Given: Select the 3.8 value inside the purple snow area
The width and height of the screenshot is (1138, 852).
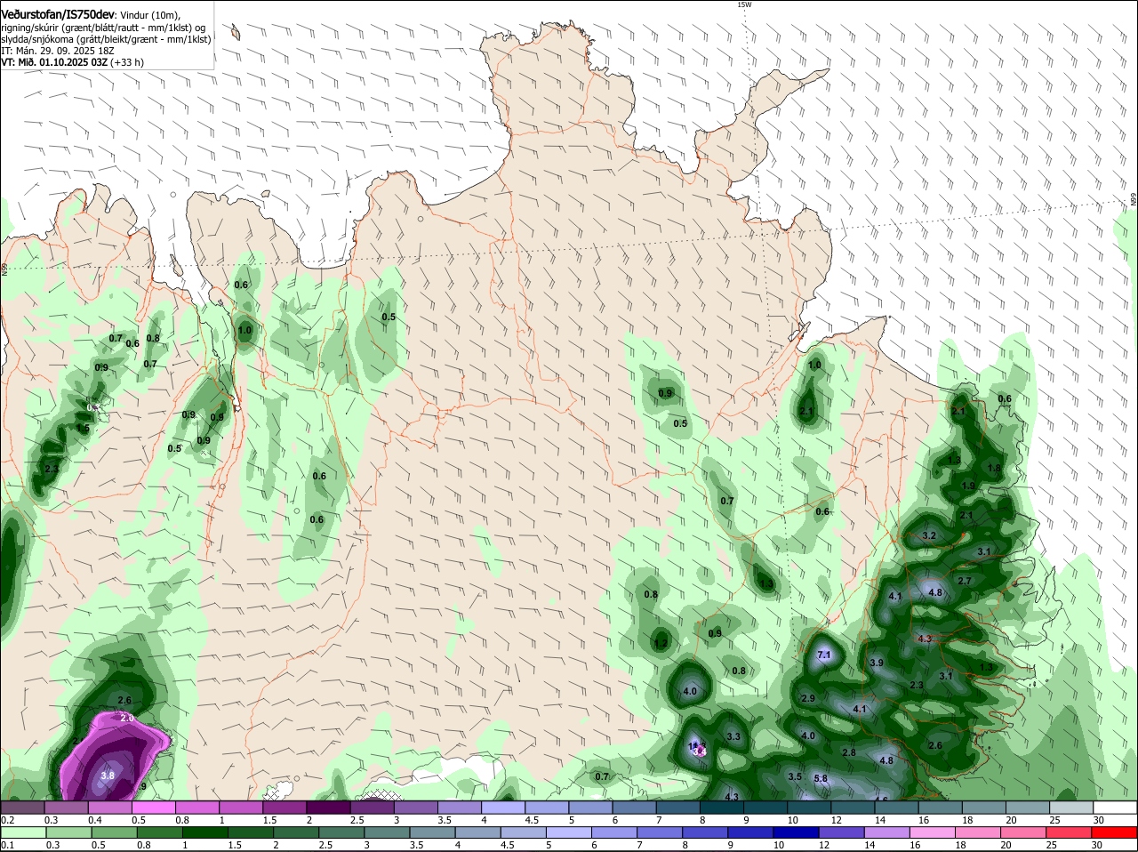Looking at the screenshot, I should 108,776.
